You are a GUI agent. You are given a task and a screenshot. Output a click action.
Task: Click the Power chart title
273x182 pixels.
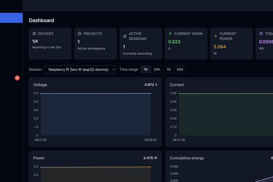39,158
